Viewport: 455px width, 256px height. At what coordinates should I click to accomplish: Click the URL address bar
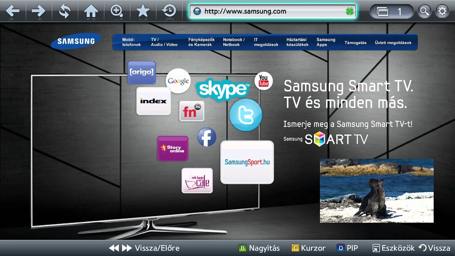coord(273,11)
